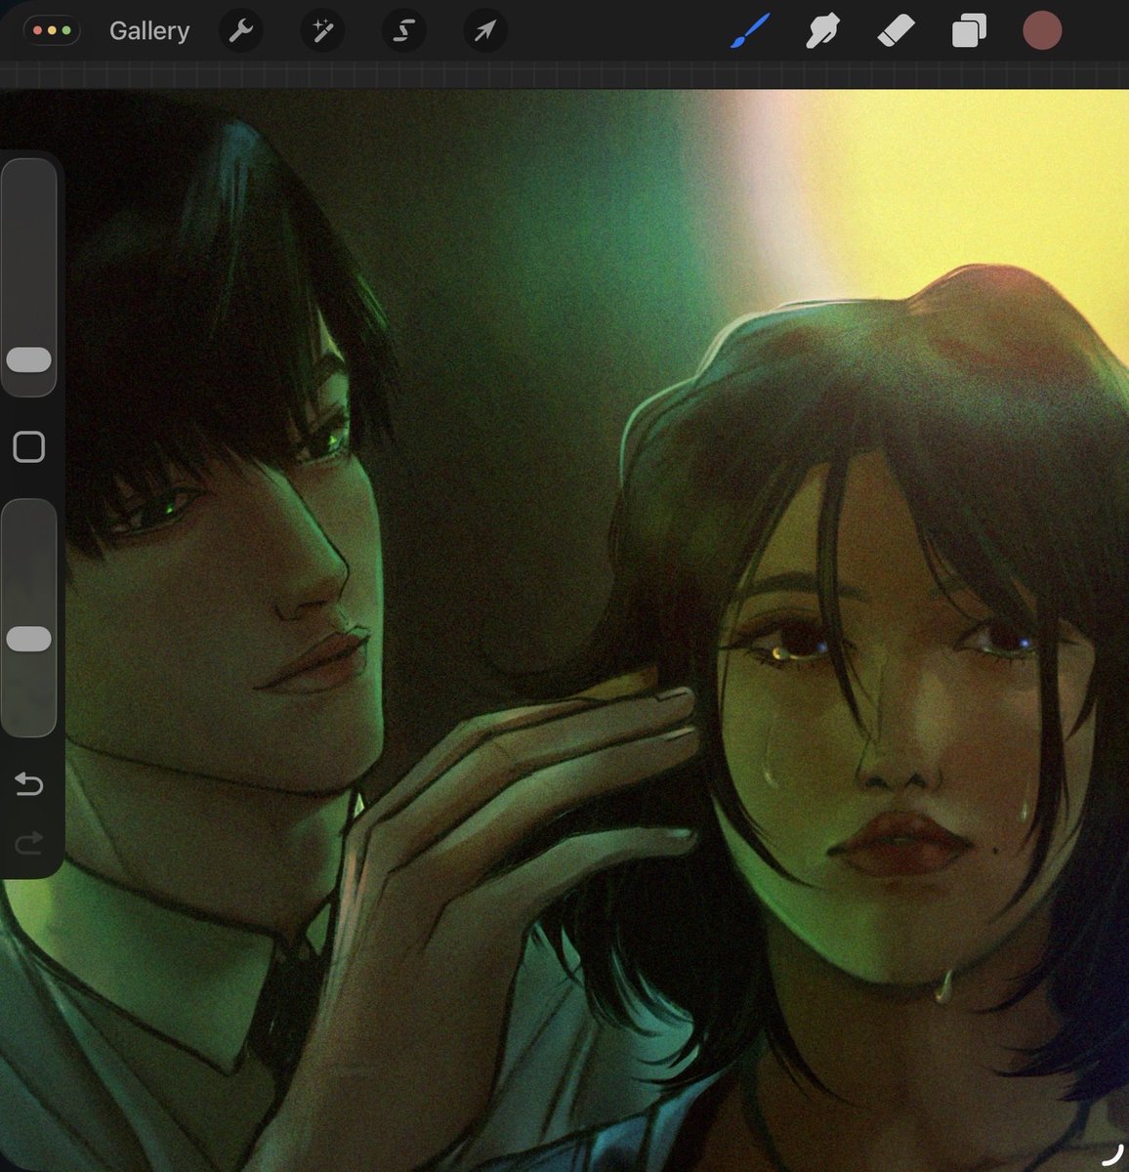Redo the last undone action

(x=28, y=841)
